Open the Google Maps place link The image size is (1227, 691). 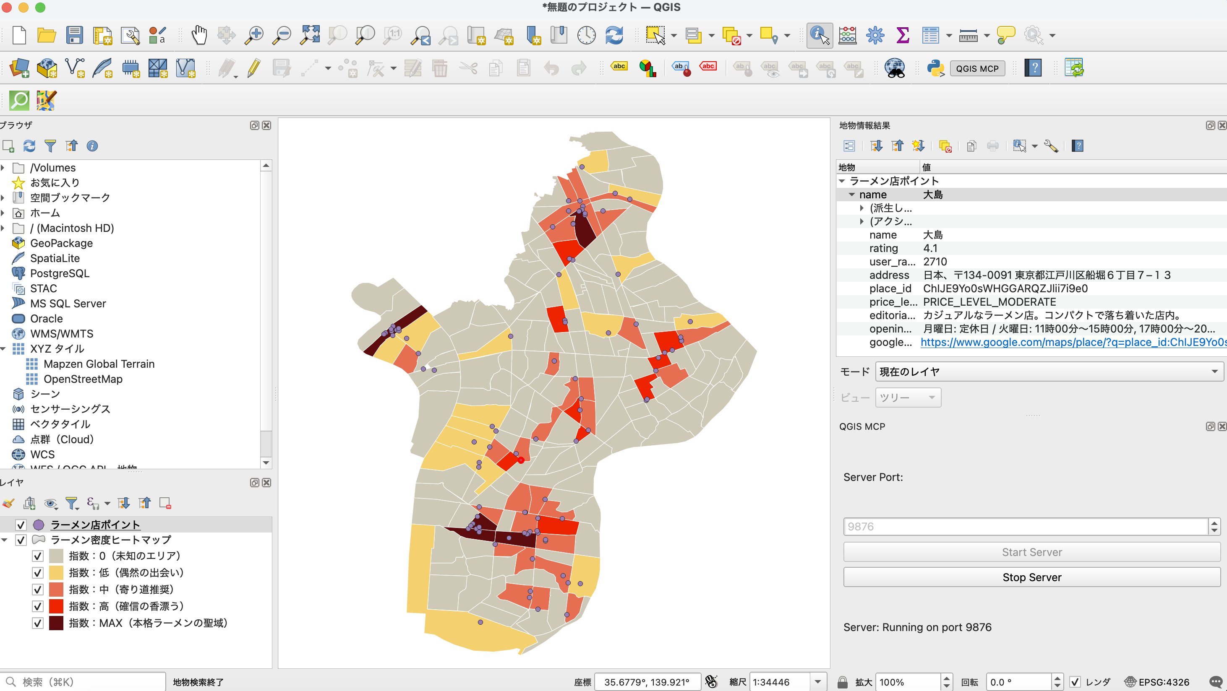click(x=1073, y=342)
